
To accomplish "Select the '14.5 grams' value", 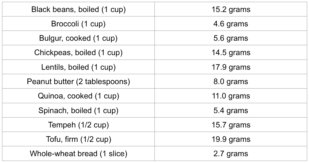I will [x=231, y=53].
